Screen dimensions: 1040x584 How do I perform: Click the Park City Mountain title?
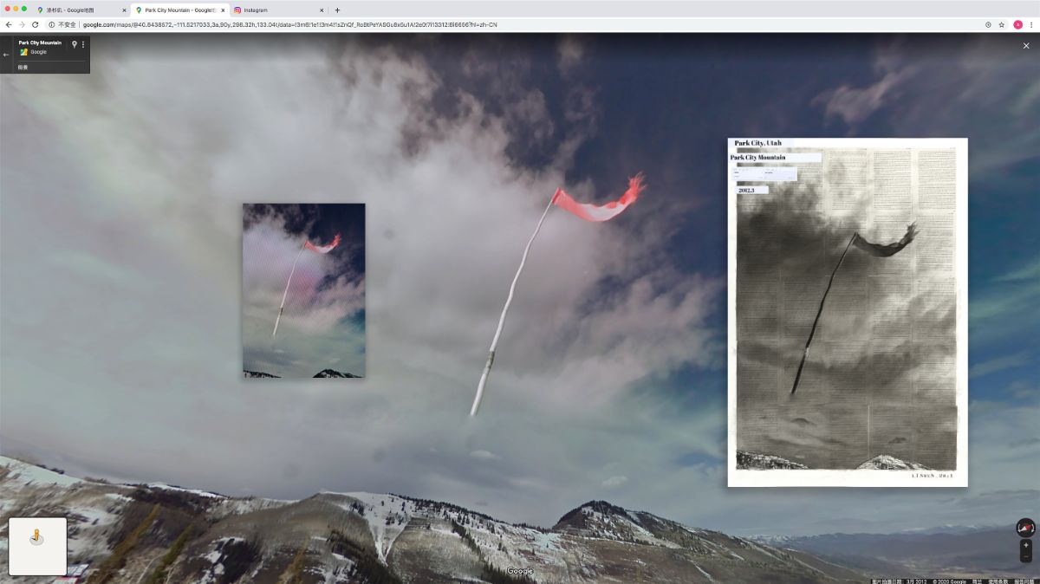[40, 42]
